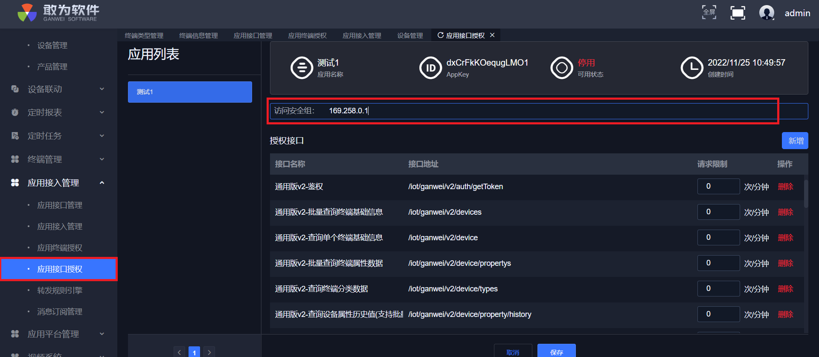Viewport: 819px width, 357px height.
Task: Click the fullscreen (全屏) icon
Action: tap(709, 12)
